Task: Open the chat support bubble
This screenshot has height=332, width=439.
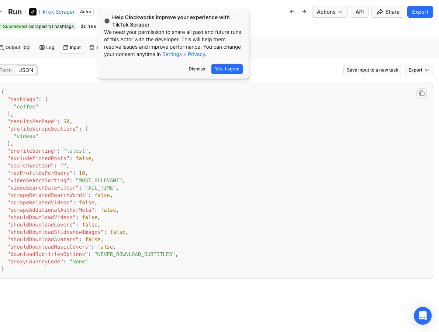Action: point(422,315)
